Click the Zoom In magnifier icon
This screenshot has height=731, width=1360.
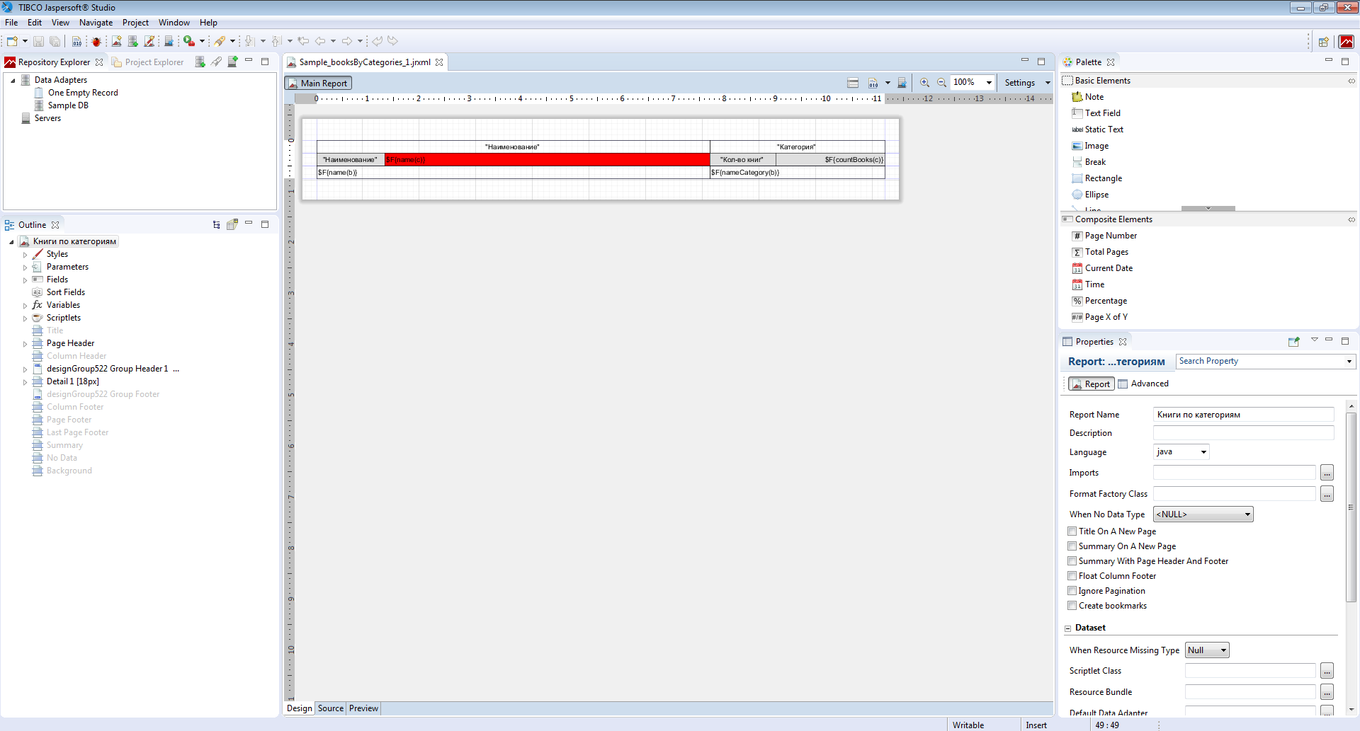tap(924, 83)
